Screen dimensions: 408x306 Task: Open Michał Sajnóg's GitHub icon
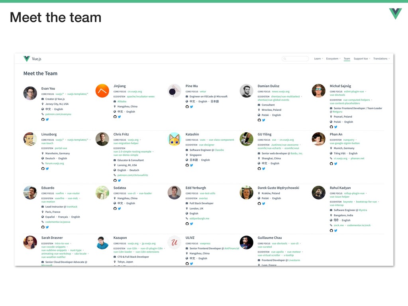(331, 127)
